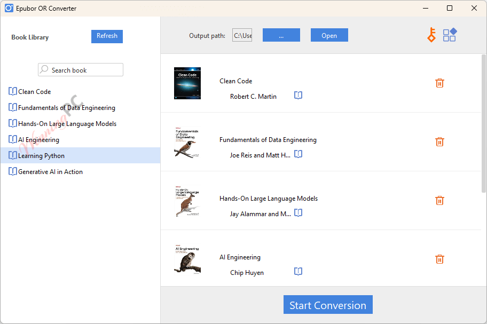Click the Output path: label
The height and width of the screenshot is (324, 487).
point(207,36)
